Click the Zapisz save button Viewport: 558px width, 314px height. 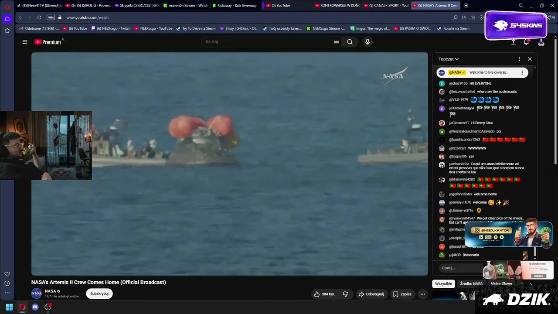tap(402, 294)
